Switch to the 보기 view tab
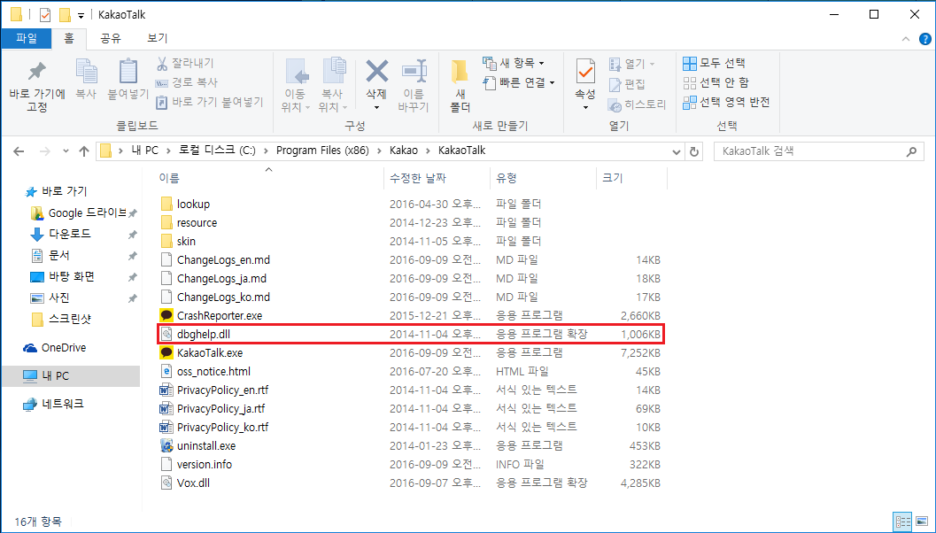This screenshot has width=936, height=533. click(x=158, y=38)
